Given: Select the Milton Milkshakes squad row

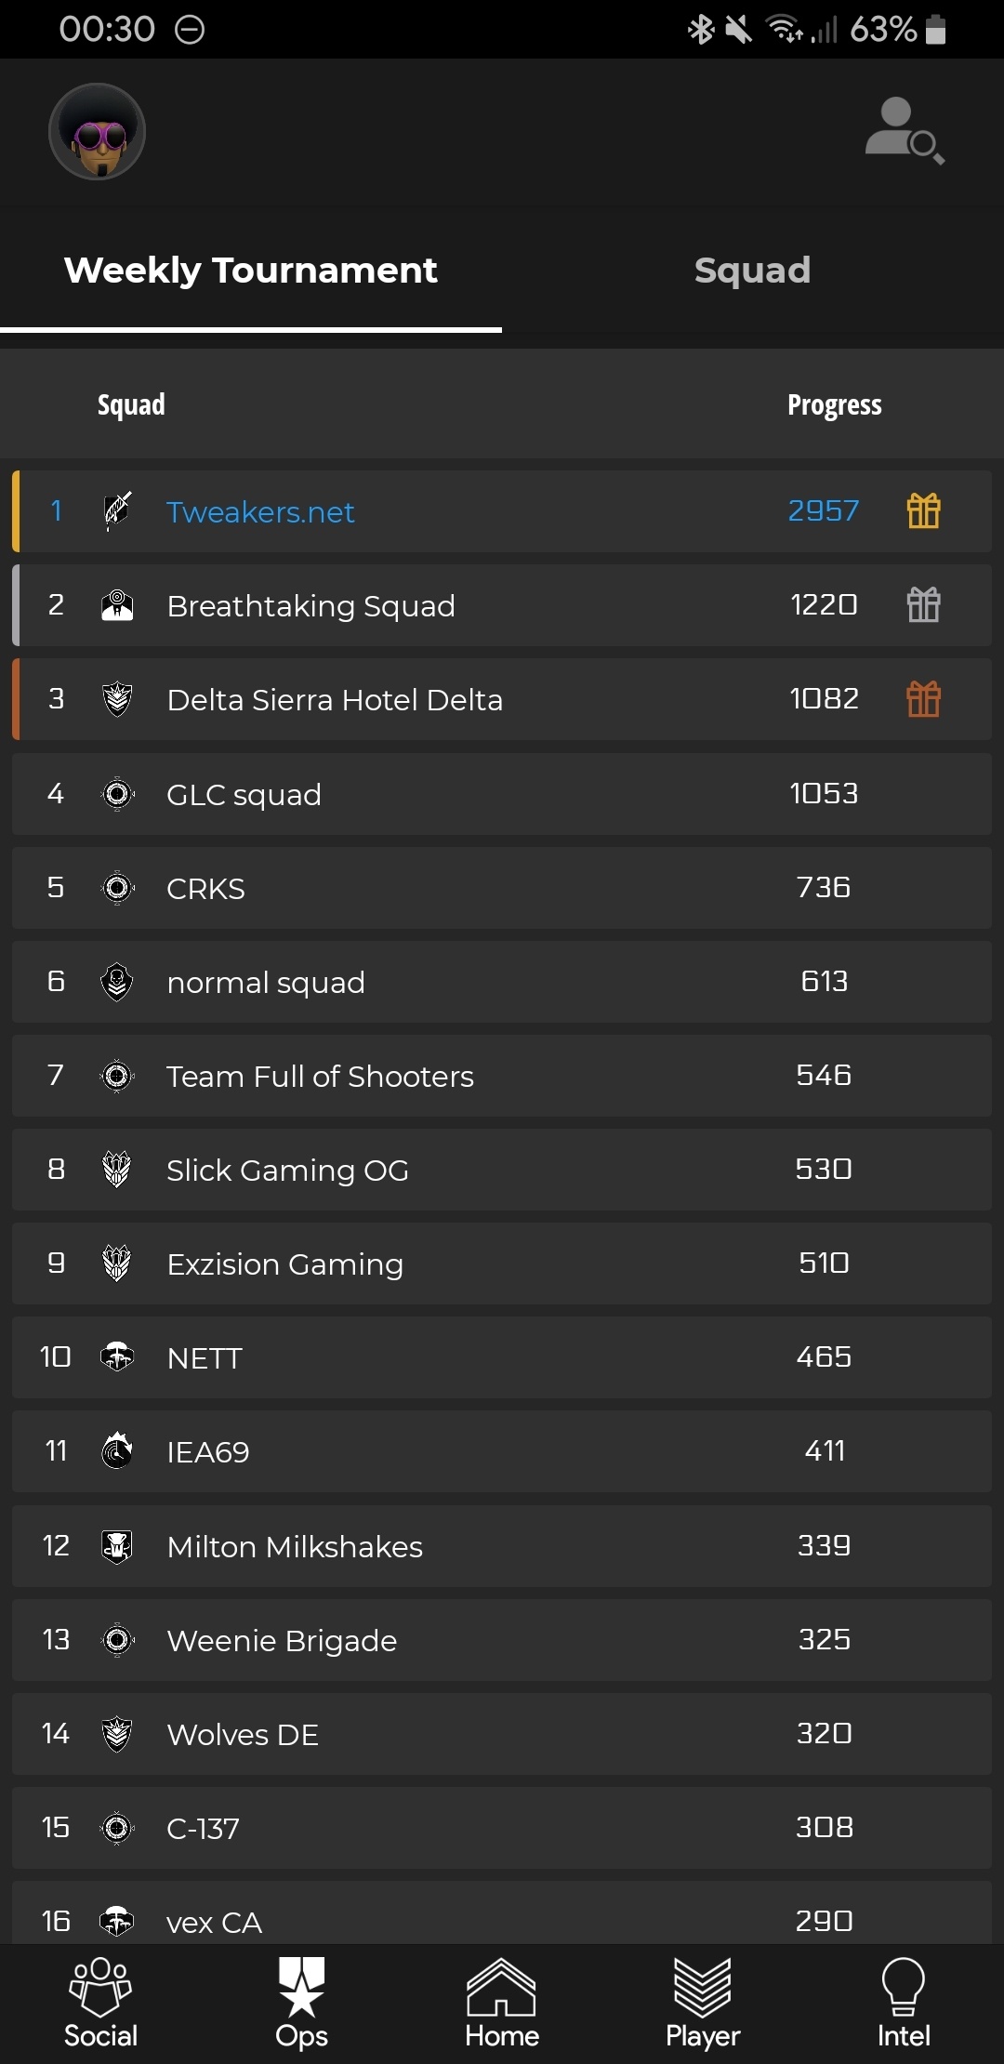Looking at the screenshot, I should pyautogui.click(x=295, y=1547).
